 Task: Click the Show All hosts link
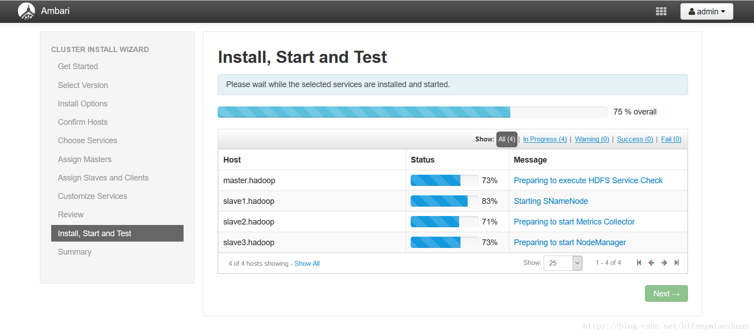(307, 264)
